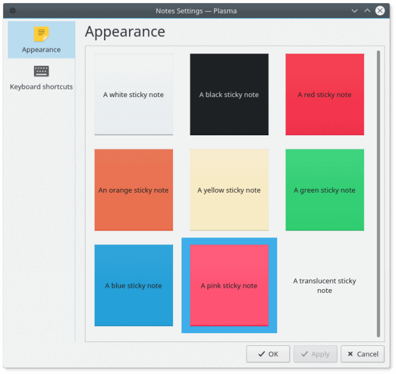This screenshot has width=396, height=374.
Task: Select the black sticky note color
Action: point(229,94)
